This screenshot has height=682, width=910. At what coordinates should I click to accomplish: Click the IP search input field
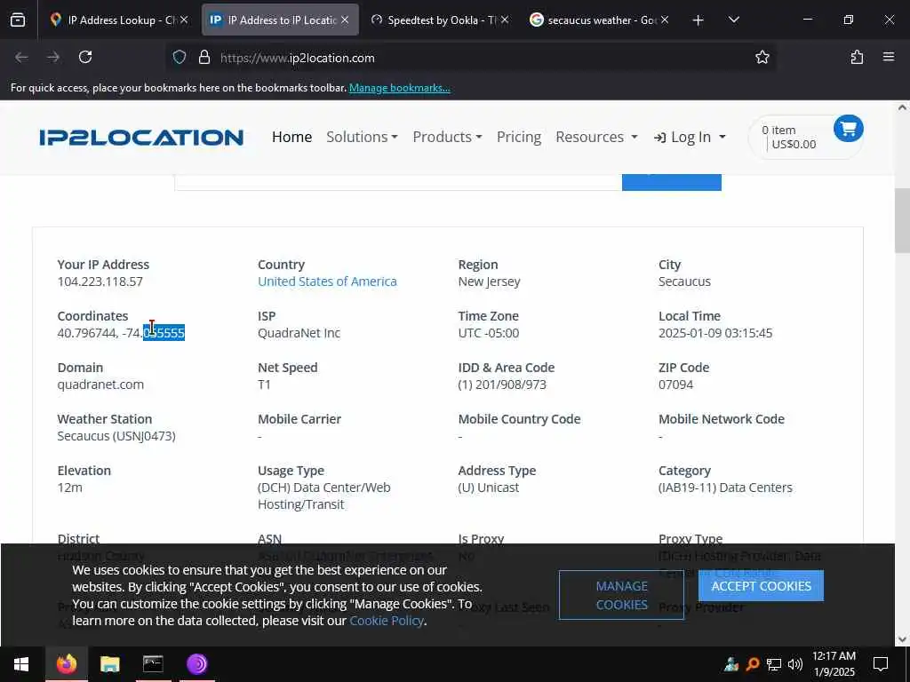pos(398,182)
